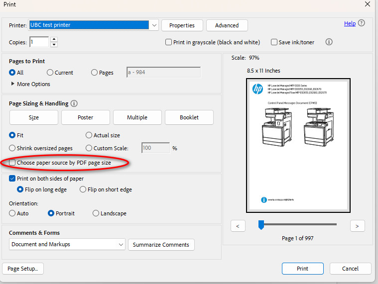This screenshot has width=378, height=284.
Task: Cancel the print dialog
Action: coord(350,269)
